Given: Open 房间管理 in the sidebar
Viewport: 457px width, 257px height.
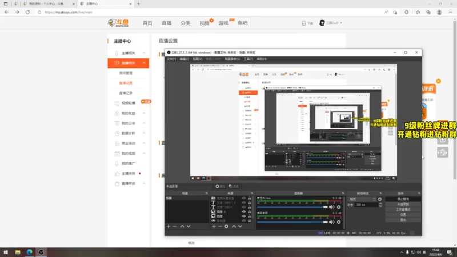Looking at the screenshot, I should coord(126,73).
